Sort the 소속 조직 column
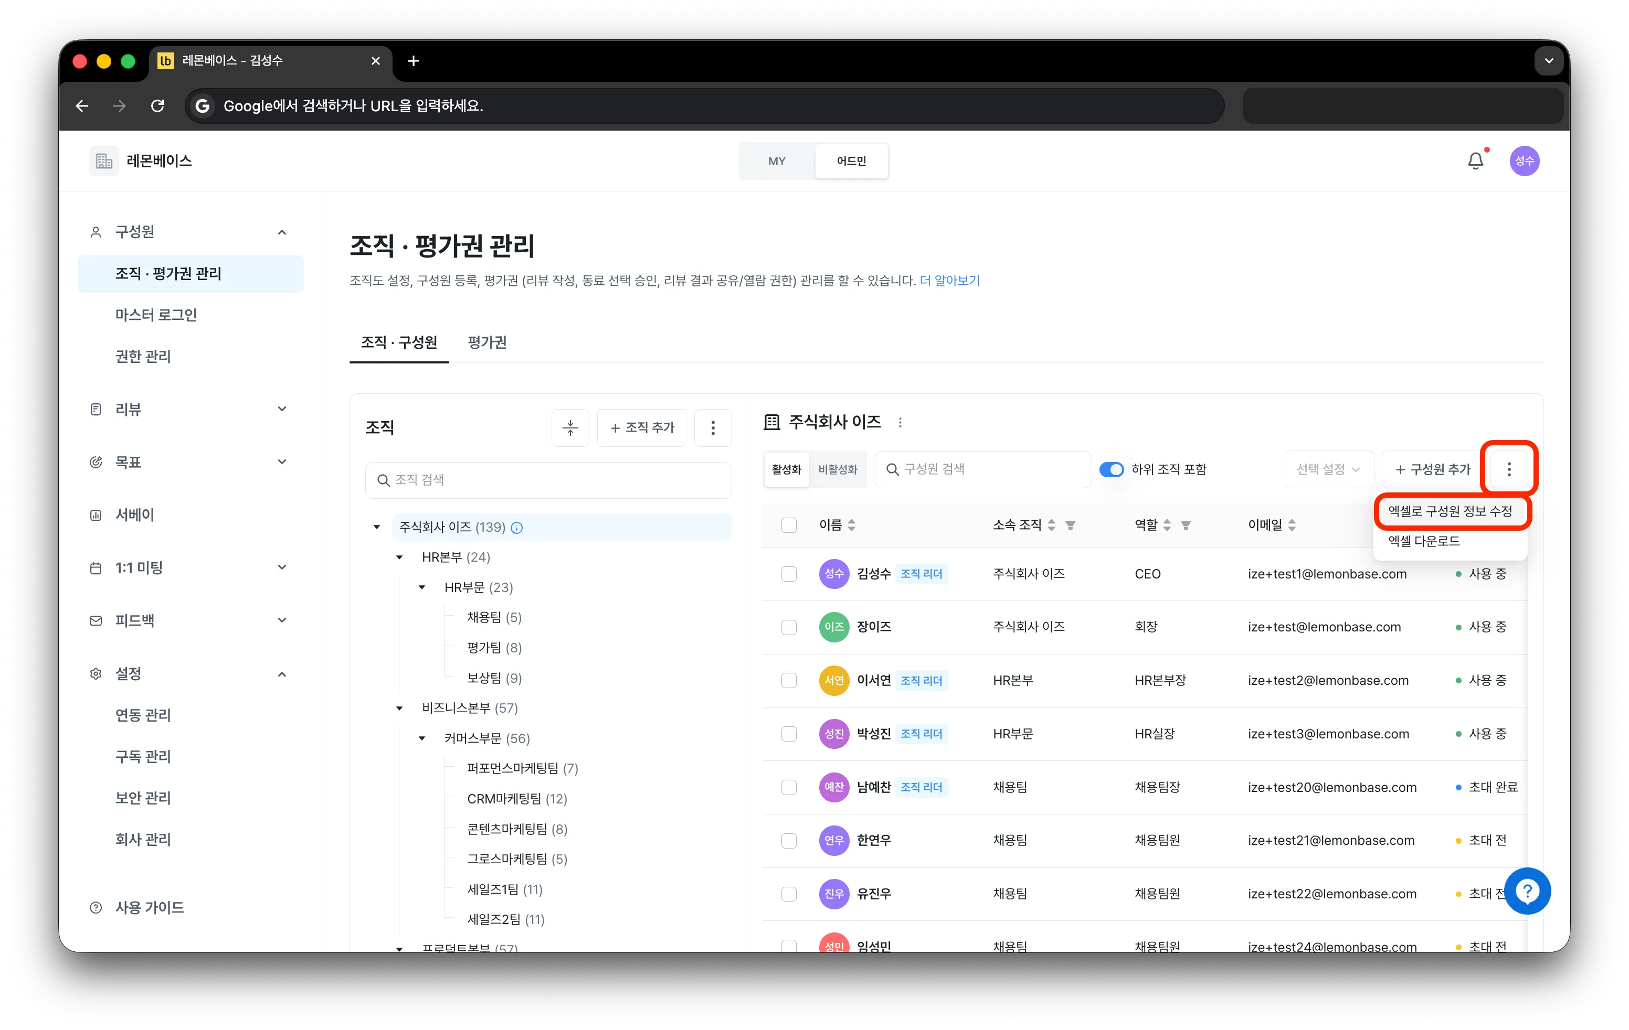The height and width of the screenshot is (1030, 1629). click(1051, 525)
